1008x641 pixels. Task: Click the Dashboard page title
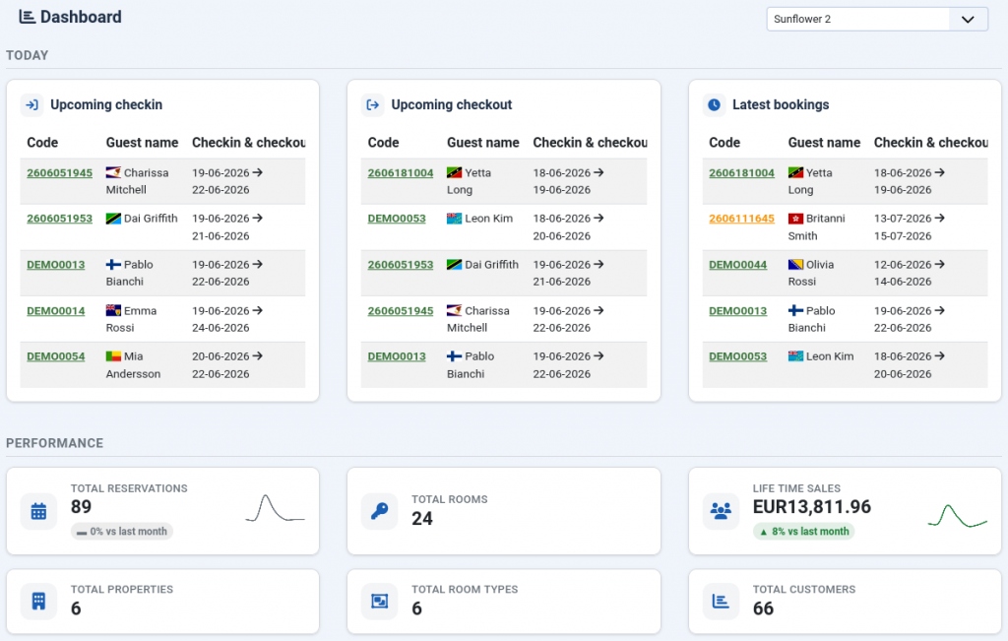coord(81,17)
